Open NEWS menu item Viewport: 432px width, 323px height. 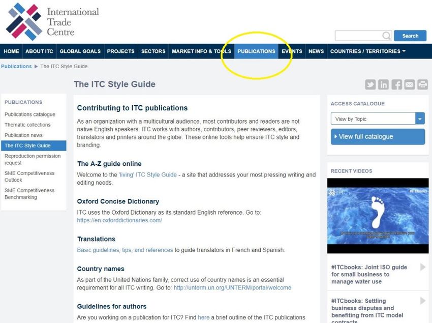(x=316, y=51)
